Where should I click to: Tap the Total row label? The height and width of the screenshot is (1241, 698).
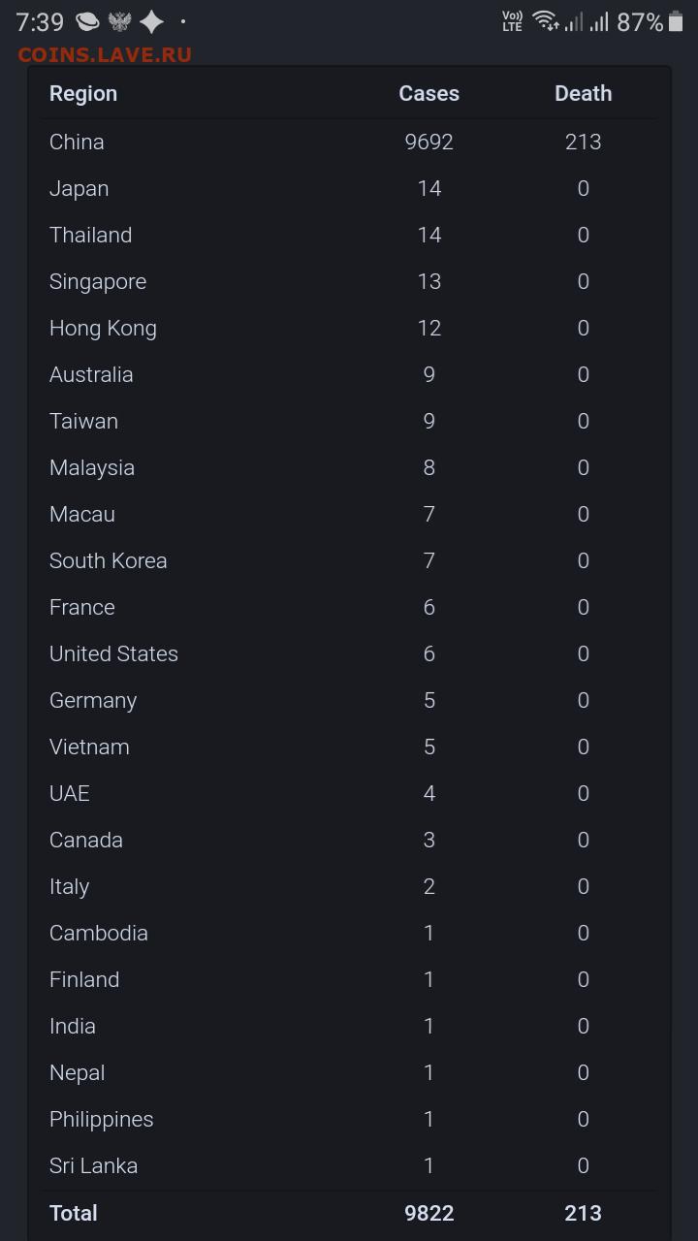74,1213
